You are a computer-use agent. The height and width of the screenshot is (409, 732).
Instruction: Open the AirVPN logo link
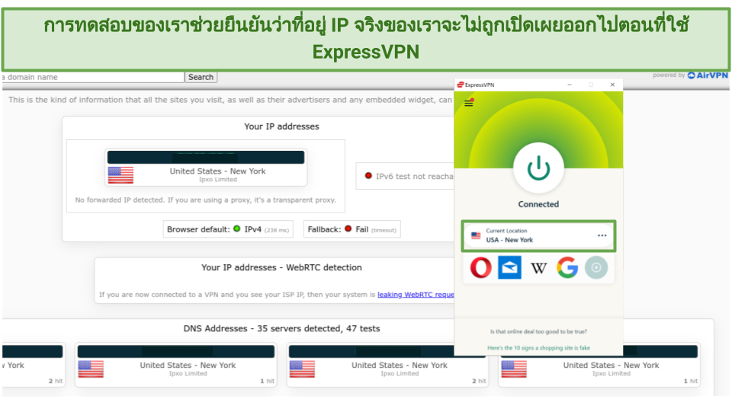[708, 75]
